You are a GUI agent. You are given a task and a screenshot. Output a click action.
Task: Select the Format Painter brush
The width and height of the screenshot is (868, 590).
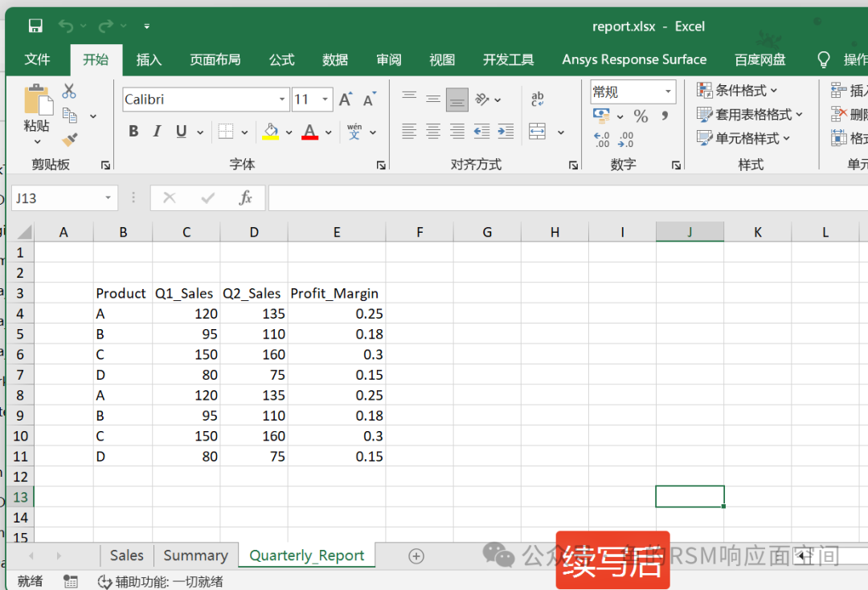point(70,140)
